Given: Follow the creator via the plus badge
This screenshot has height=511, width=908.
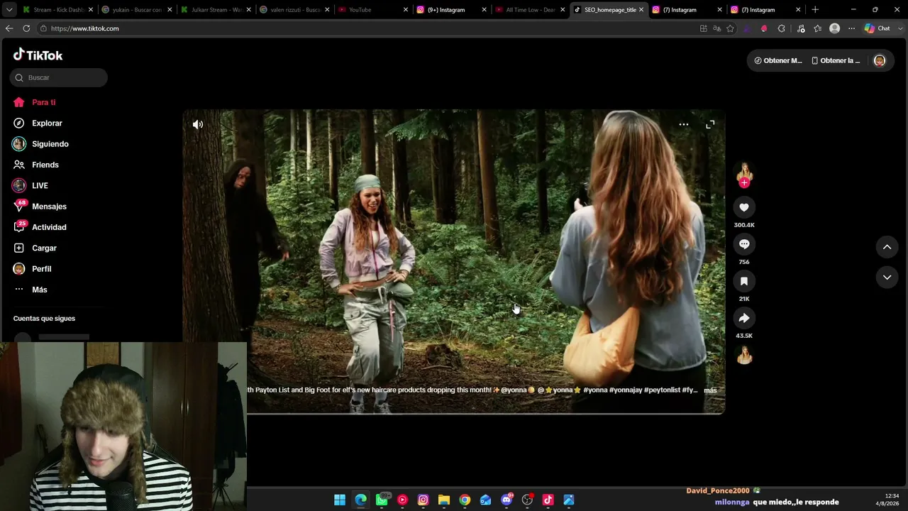Looking at the screenshot, I should [x=744, y=183].
